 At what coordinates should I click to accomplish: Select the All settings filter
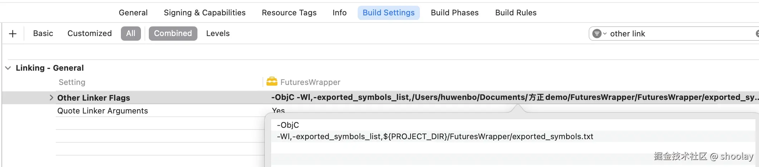click(131, 34)
